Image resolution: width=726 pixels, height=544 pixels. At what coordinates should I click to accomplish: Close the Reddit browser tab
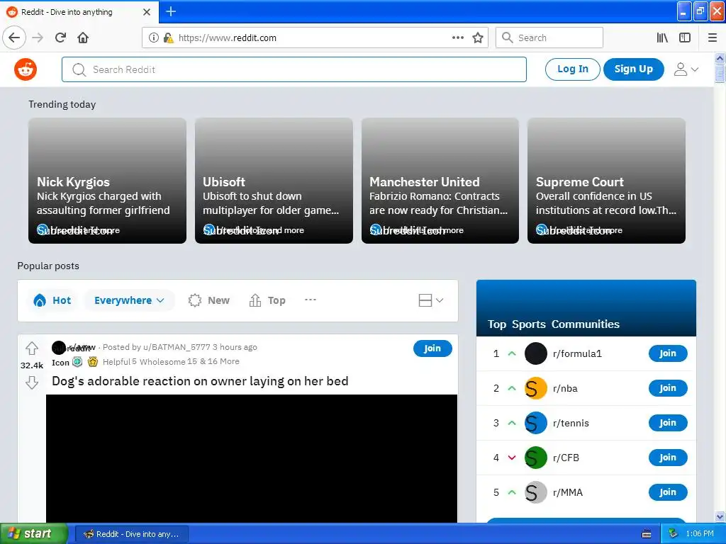pos(147,12)
